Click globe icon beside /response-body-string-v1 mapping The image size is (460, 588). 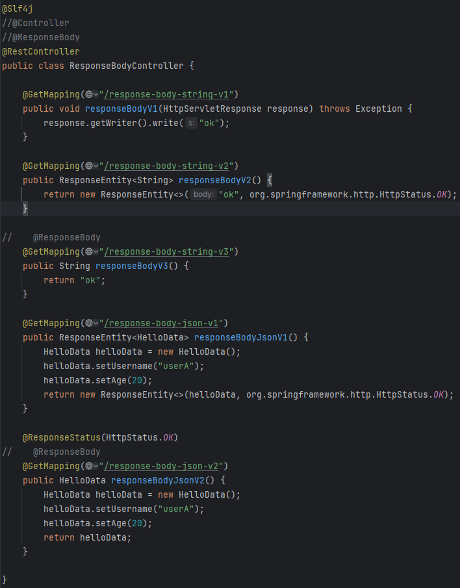[89, 94]
